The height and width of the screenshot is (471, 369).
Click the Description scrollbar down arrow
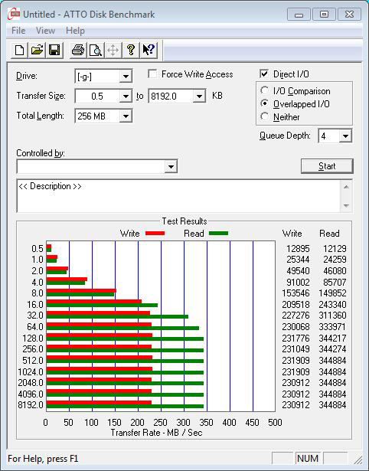click(x=346, y=206)
